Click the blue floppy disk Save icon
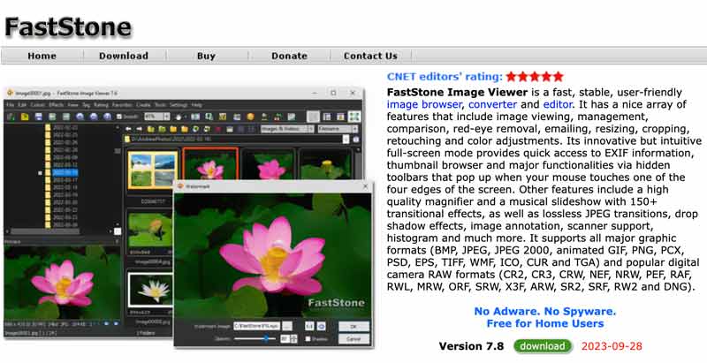The height and width of the screenshot is (363, 707). pos(38,117)
